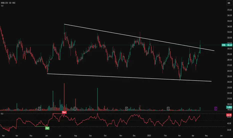Screen dimensions: 233x138
Task: Click the 220.00 price axis label
Action: coord(229,93)
